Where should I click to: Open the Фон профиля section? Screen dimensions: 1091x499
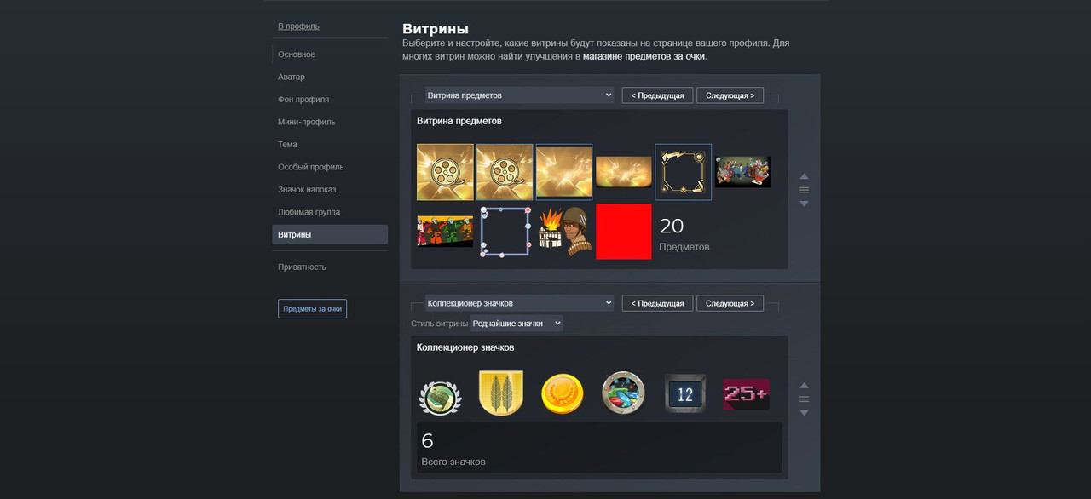click(303, 100)
